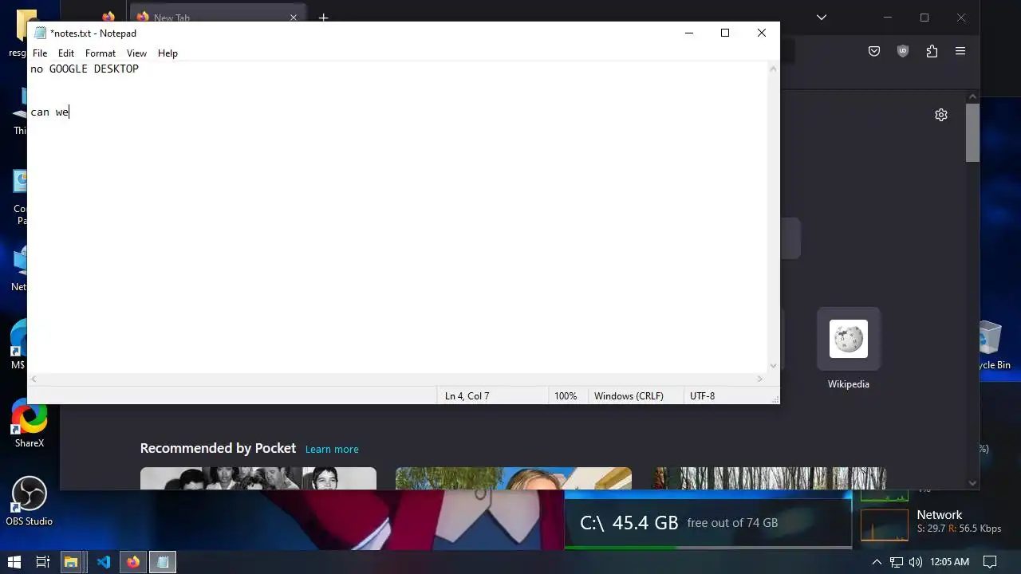Screen dimensions: 1021x574
Task: Open File Explorer from the taskbar
Action: 71,562
